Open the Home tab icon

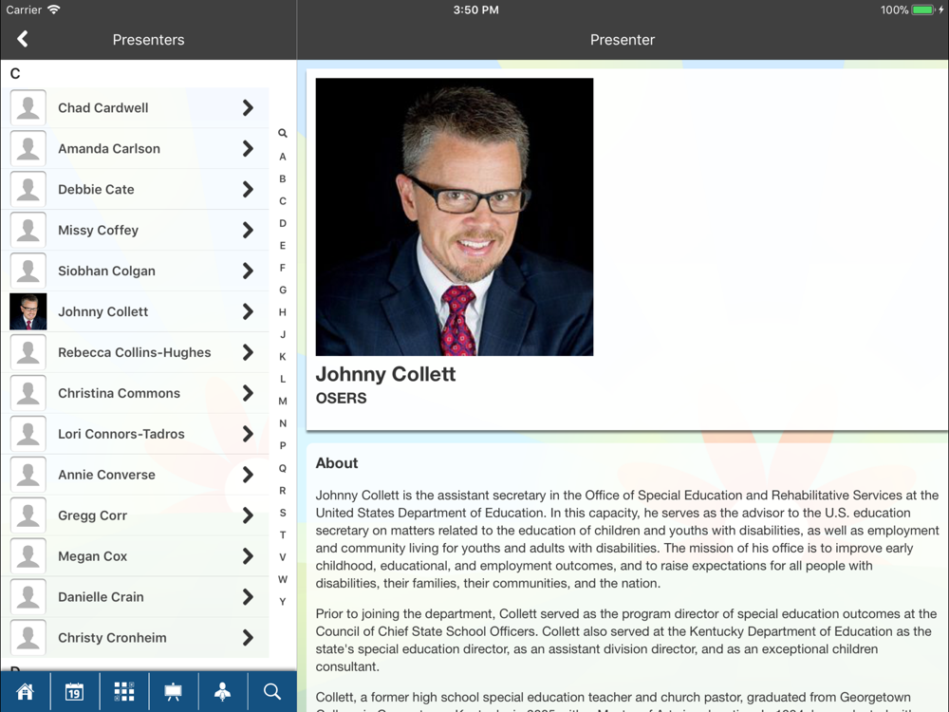pyautogui.click(x=26, y=691)
